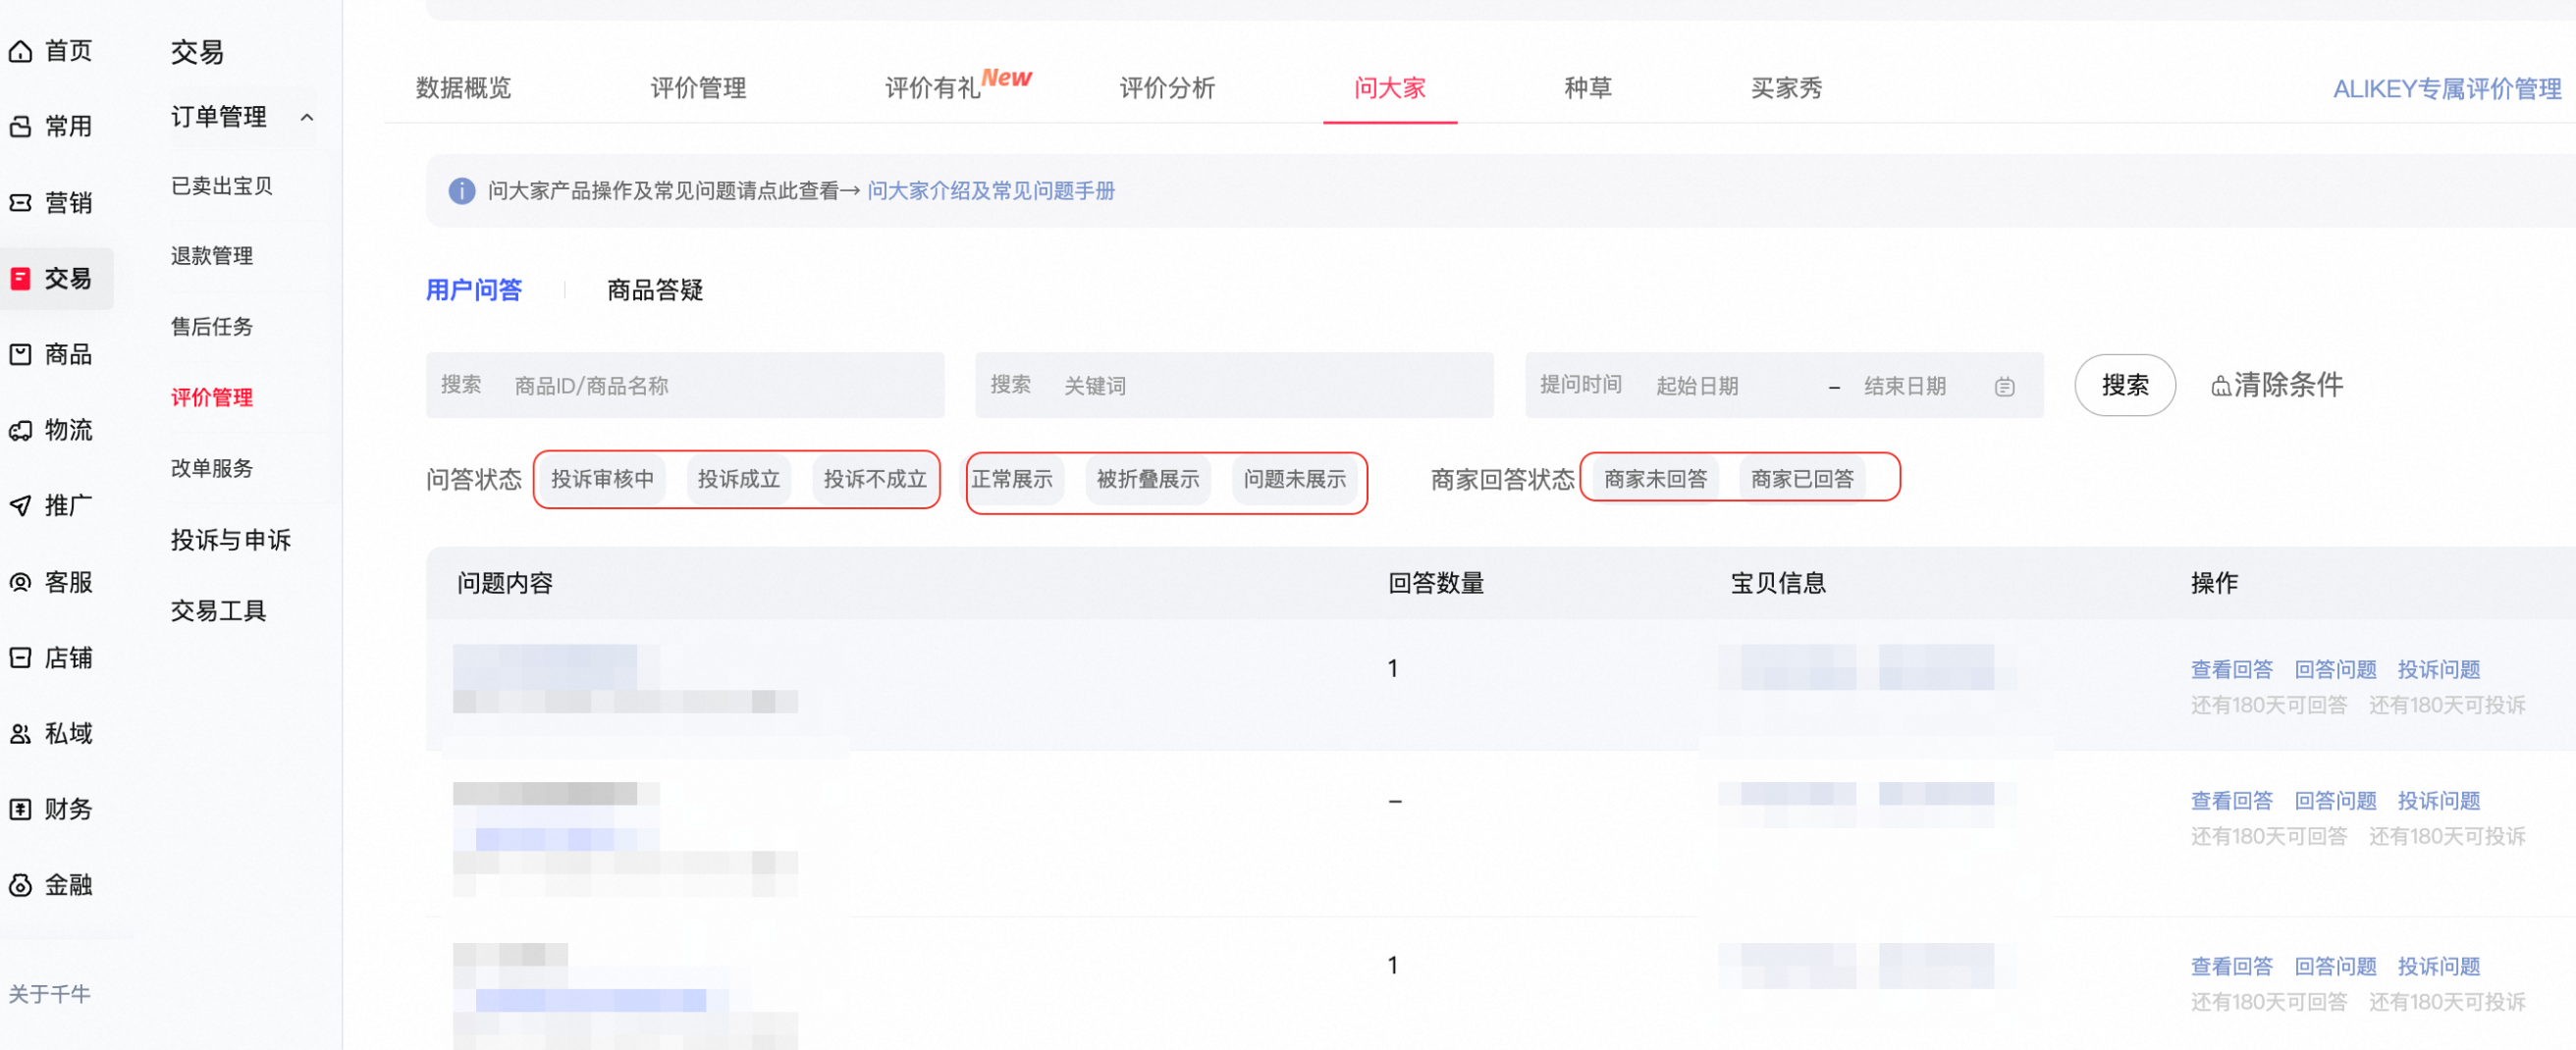The width and height of the screenshot is (2576, 1050).
Task: Select the 店铺 shop icon
Action: point(20,657)
